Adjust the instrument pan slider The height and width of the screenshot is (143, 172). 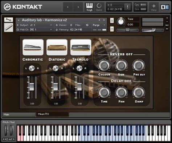[x=127, y=30]
